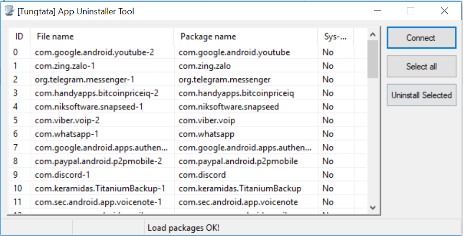Click package name com.google.android.youtube

[x=235, y=52]
